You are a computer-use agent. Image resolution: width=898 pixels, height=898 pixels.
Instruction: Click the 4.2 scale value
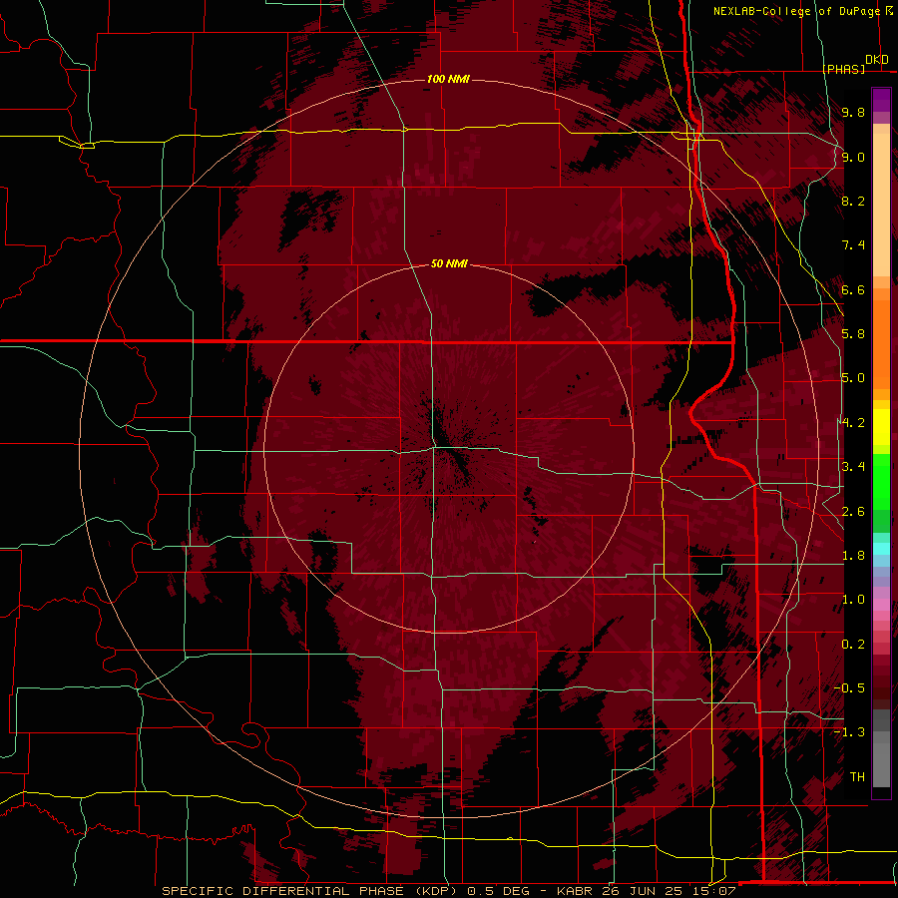click(853, 423)
